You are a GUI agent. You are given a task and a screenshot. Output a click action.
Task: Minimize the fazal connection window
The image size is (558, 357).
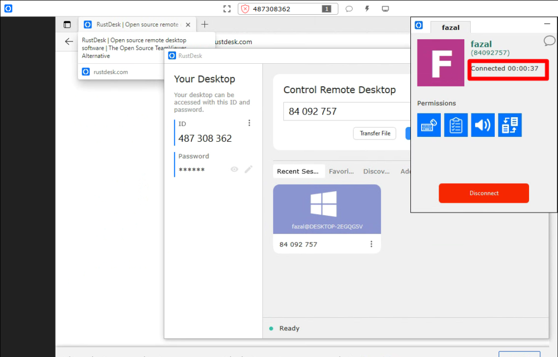tap(547, 24)
